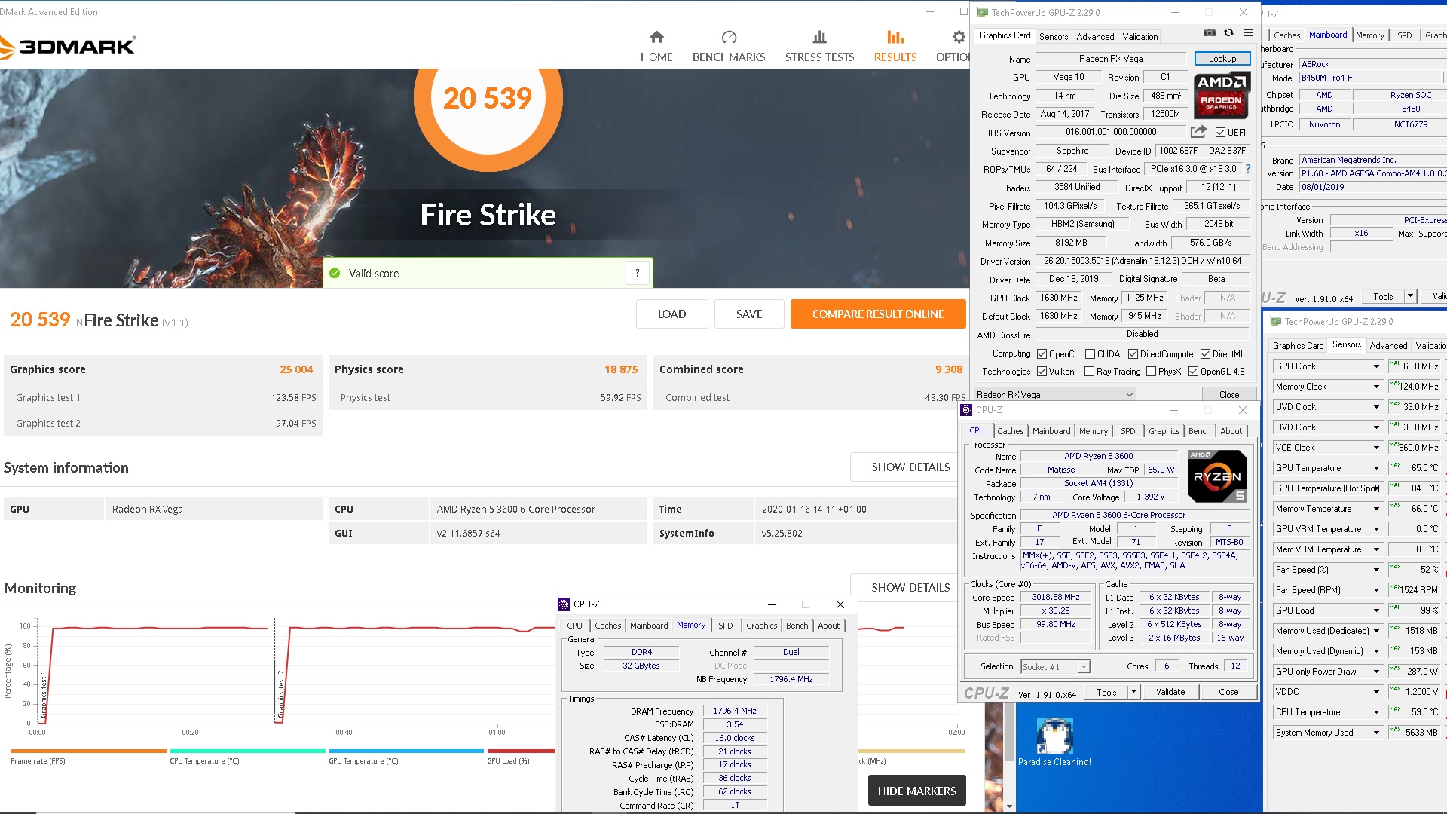Image resolution: width=1447 pixels, height=814 pixels.
Task: Open SPD tab in CPU-Z memory window
Action: (725, 626)
